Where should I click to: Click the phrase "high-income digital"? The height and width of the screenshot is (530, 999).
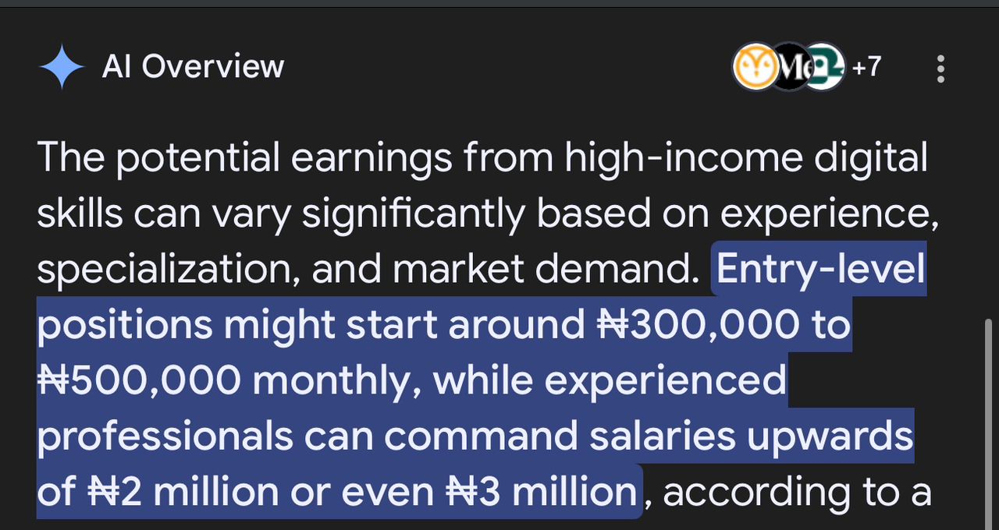point(746,158)
